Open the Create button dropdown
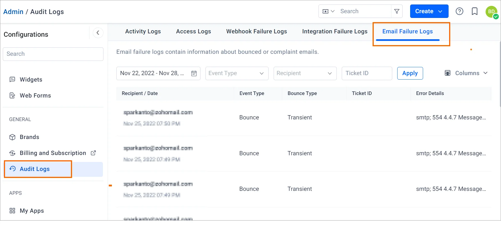This screenshot has height=227, width=501. pos(440,11)
